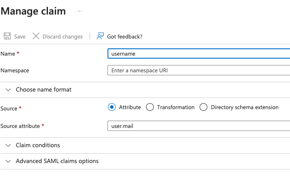This screenshot has height=187, width=290.
Task: Open the ellipsis menu beside Manage claim
Action: point(80,11)
